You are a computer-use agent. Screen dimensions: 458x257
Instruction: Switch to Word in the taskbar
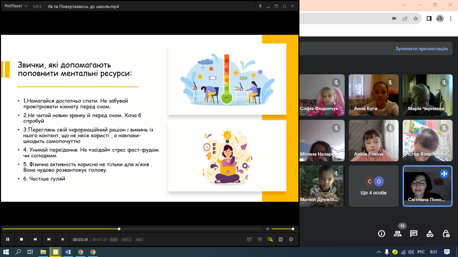pos(68,252)
